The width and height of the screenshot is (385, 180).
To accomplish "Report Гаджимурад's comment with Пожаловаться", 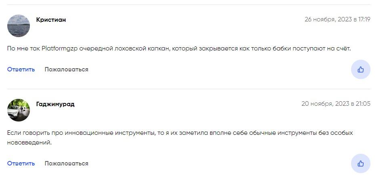I will (66, 163).
